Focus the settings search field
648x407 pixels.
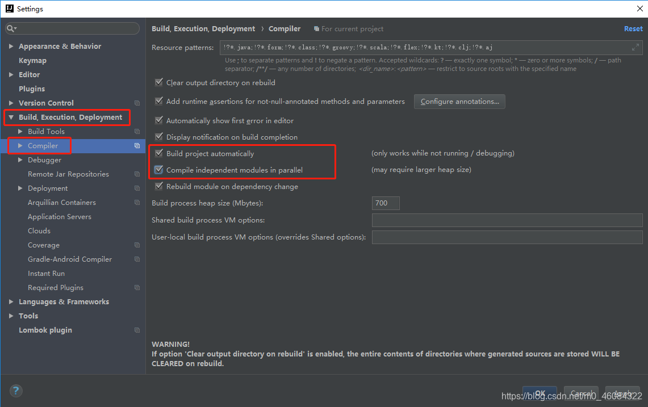pos(72,28)
